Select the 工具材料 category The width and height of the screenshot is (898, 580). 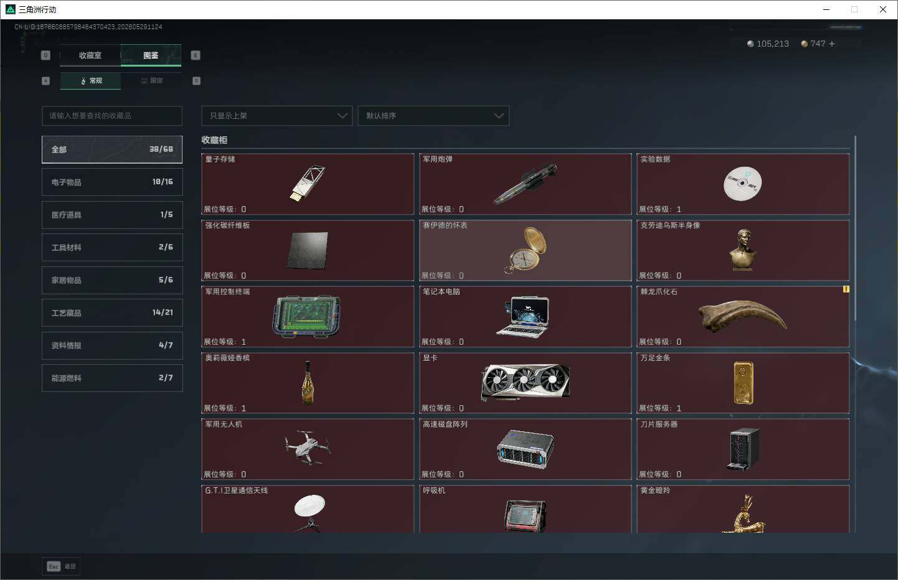112,248
